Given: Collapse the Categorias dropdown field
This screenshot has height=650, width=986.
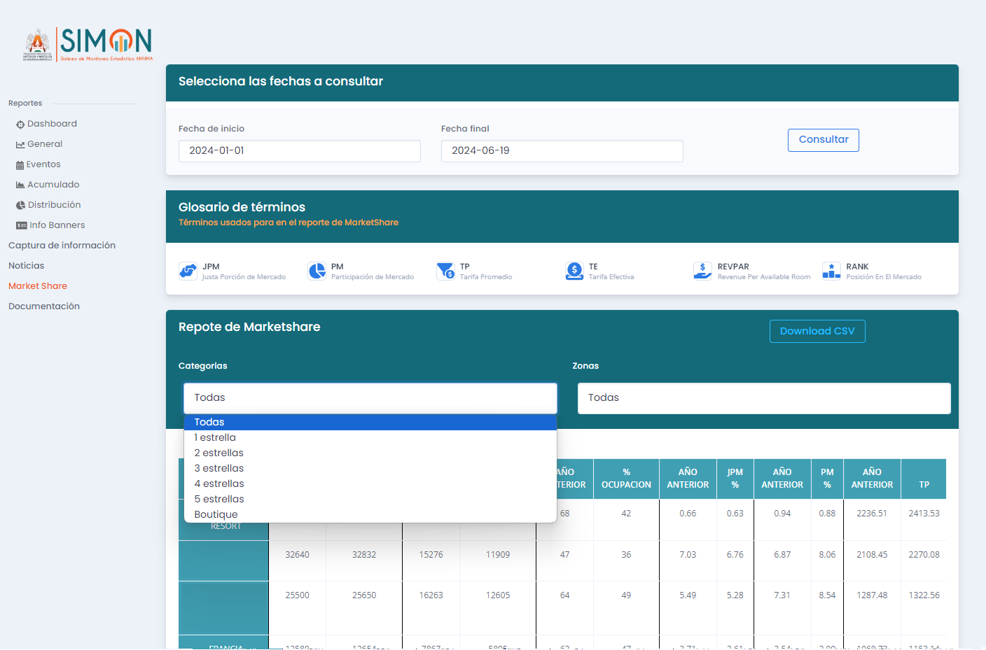Looking at the screenshot, I should (370, 398).
